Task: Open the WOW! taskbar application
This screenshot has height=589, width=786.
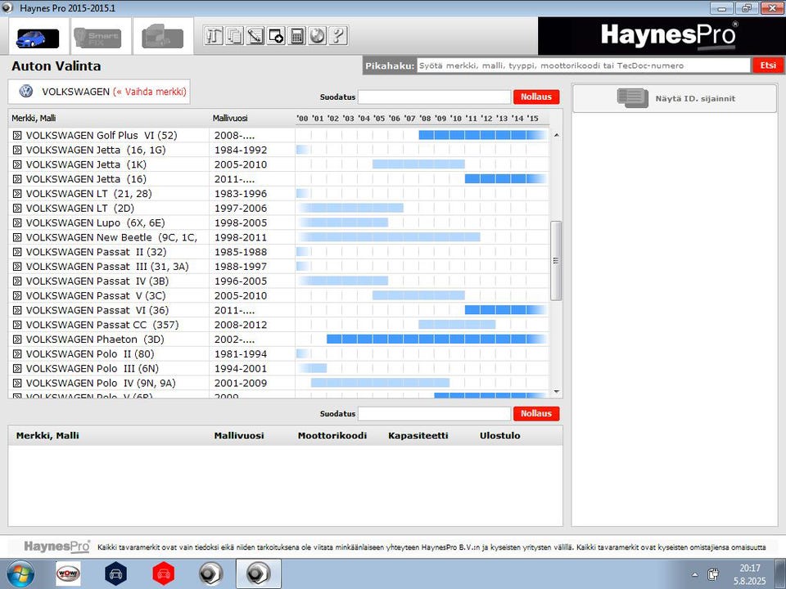Action: tap(68, 574)
